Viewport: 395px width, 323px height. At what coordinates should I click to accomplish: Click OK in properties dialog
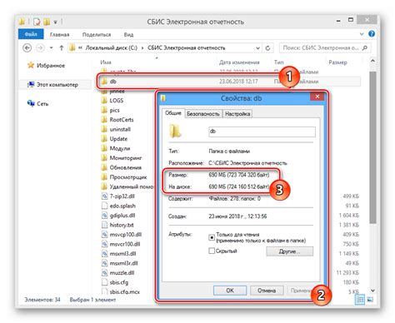point(230,291)
